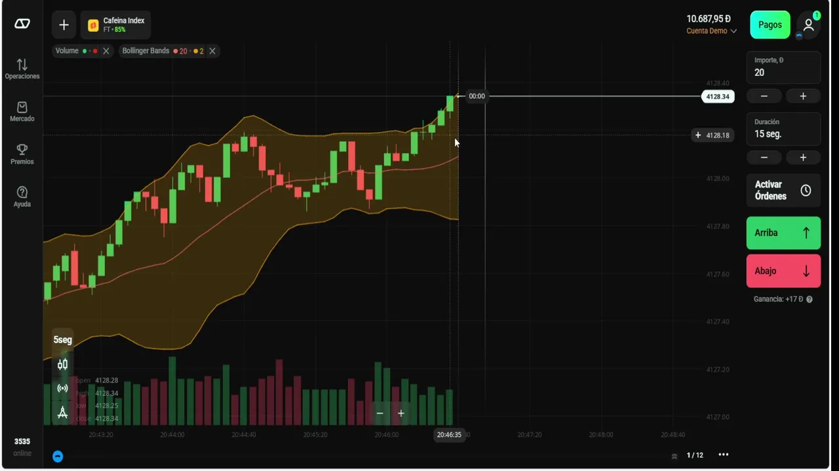
Task: Remove the Volume indicator
Action: 106,51
